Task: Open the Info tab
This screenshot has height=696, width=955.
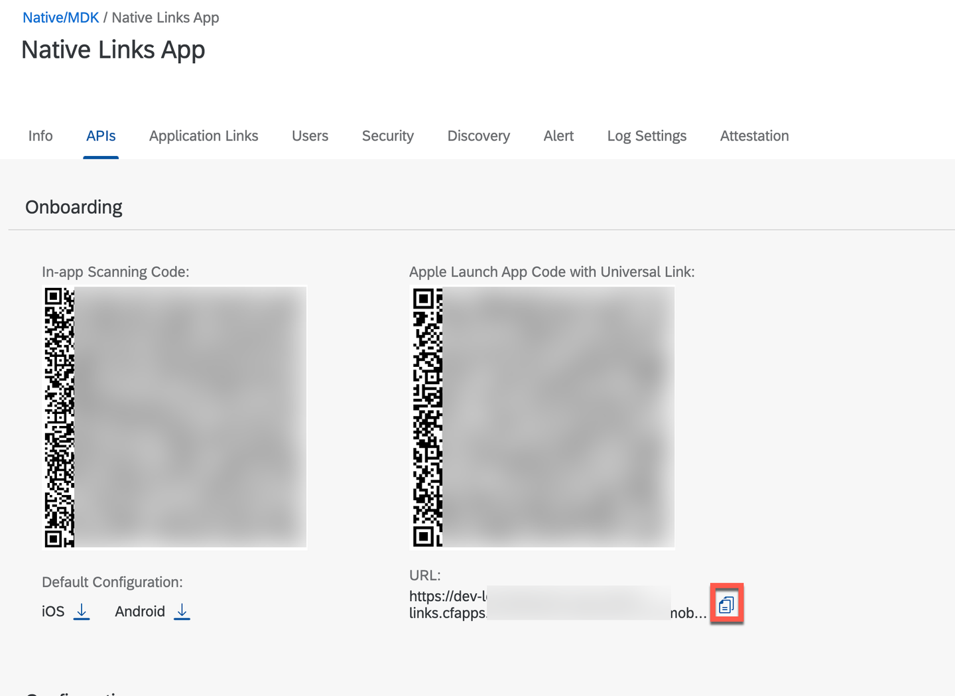Action: coord(40,136)
